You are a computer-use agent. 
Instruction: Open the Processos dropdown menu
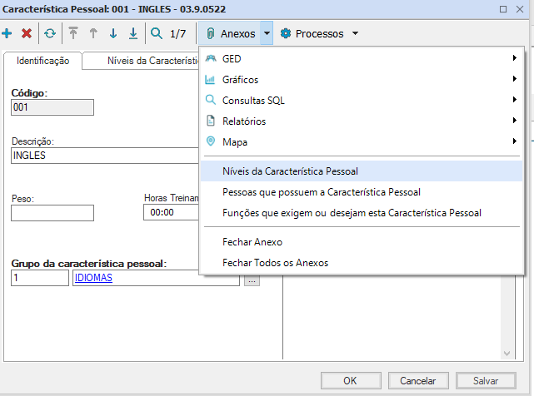pyautogui.click(x=320, y=34)
